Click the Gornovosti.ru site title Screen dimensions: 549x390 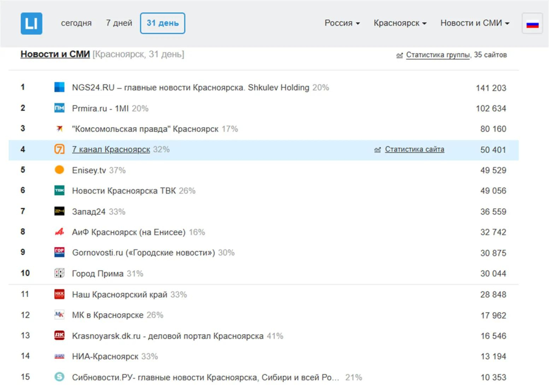click(x=144, y=253)
